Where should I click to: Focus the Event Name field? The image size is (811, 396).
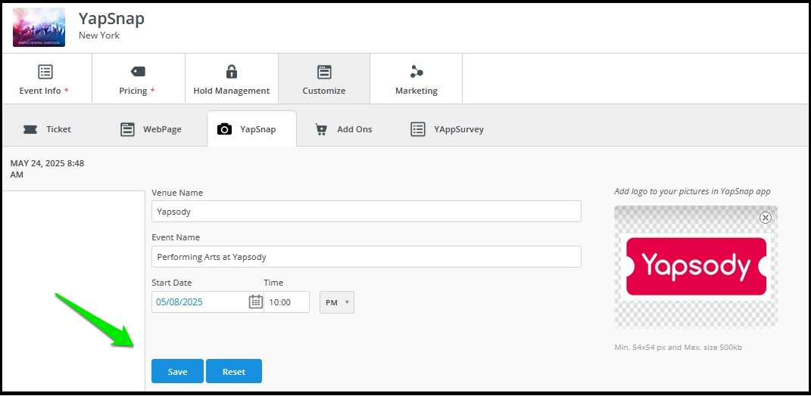(367, 257)
